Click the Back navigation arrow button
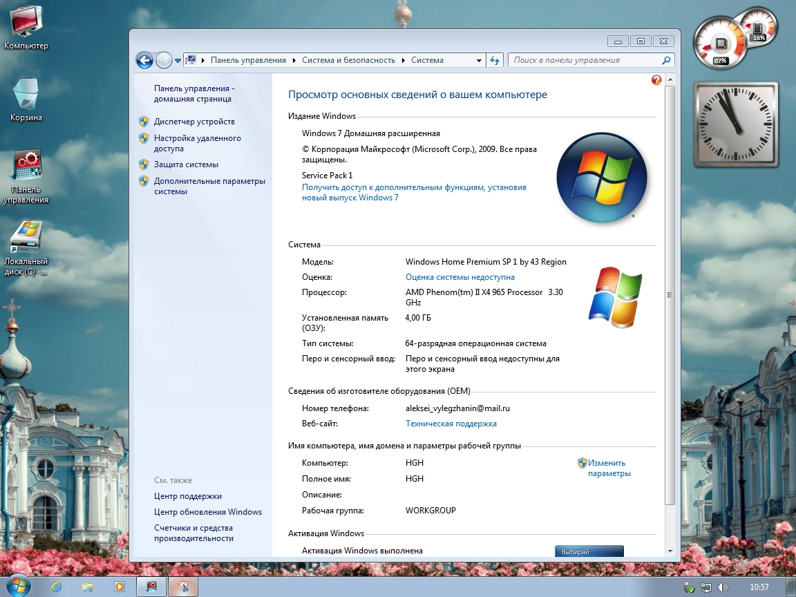796x597 pixels. point(144,60)
